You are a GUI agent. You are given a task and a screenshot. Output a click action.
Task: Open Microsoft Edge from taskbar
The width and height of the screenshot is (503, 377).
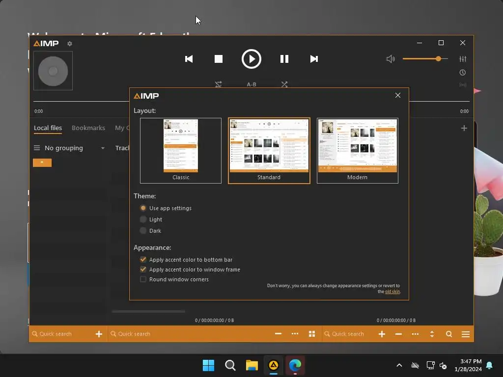(x=295, y=365)
